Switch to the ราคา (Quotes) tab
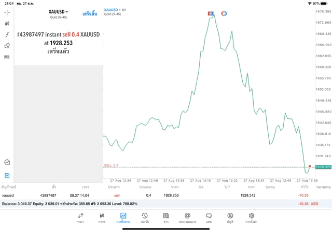 80,217
